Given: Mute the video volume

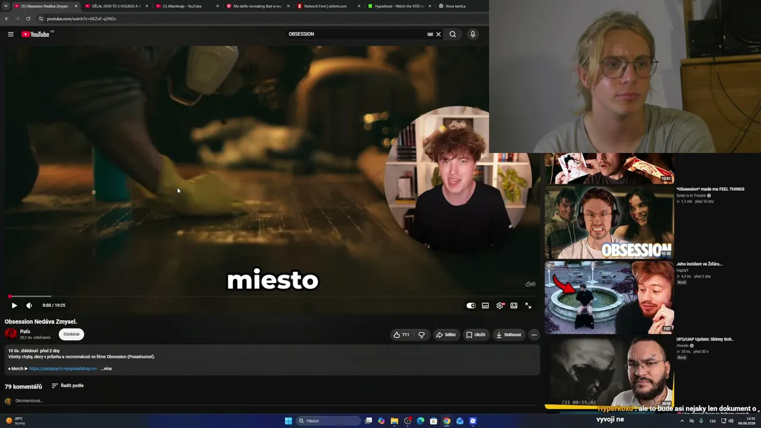Looking at the screenshot, I should pyautogui.click(x=29, y=306).
